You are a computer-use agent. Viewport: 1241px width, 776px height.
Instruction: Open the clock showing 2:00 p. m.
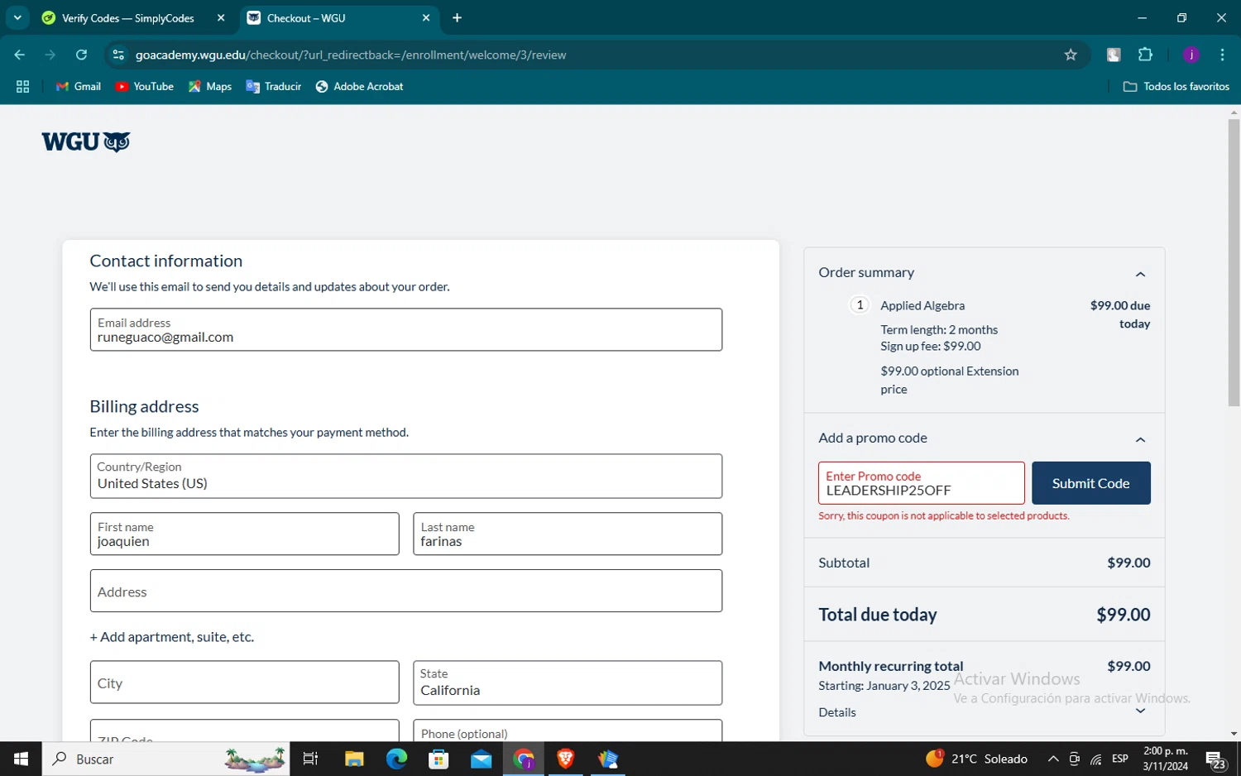(x=1165, y=759)
